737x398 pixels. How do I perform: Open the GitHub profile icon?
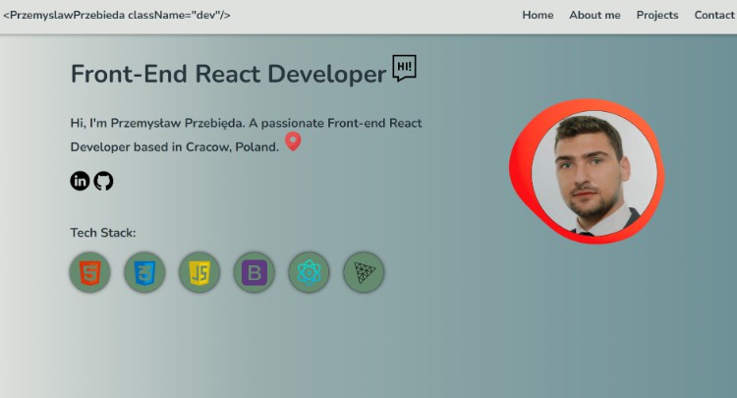104,181
